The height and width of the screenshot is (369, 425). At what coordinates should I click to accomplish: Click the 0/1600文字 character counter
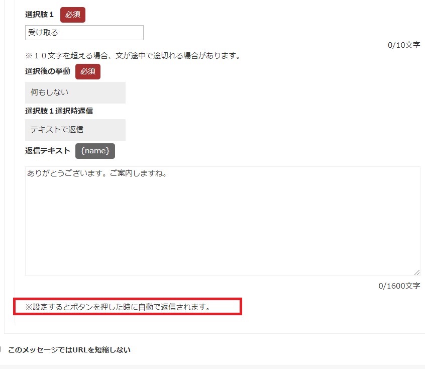coord(399,286)
